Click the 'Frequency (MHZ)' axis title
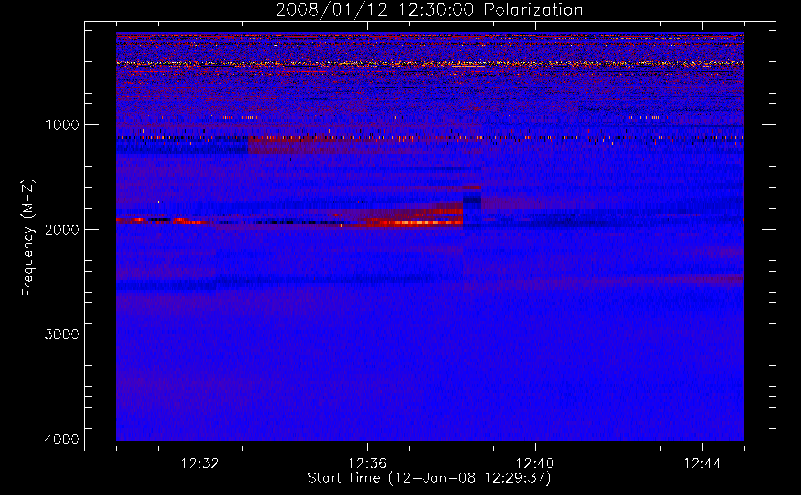Screen dimensions: 801x495 coord(29,238)
